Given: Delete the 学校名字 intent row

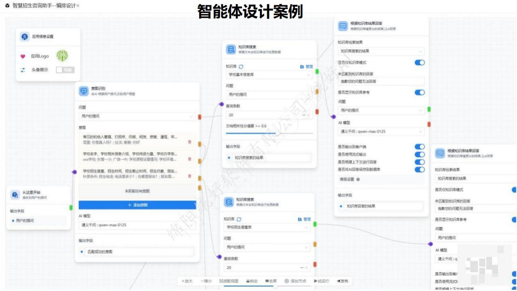Looking at the screenshot, I should coord(190,159).
